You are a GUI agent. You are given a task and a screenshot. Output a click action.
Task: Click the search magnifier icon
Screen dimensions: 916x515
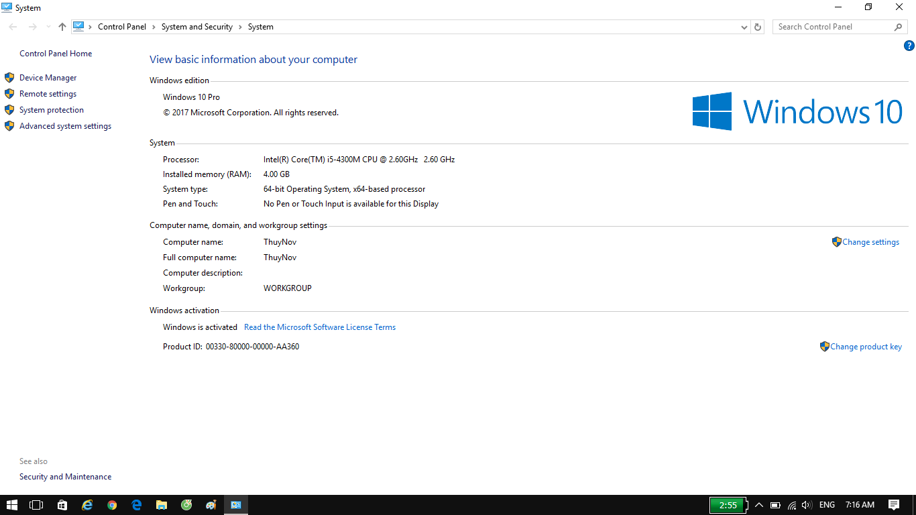click(899, 27)
